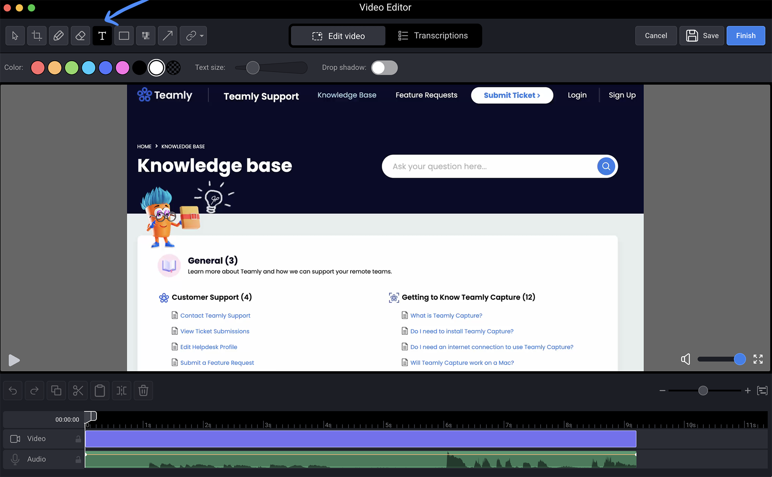Redo the last edit
772x477 pixels.
[34, 391]
